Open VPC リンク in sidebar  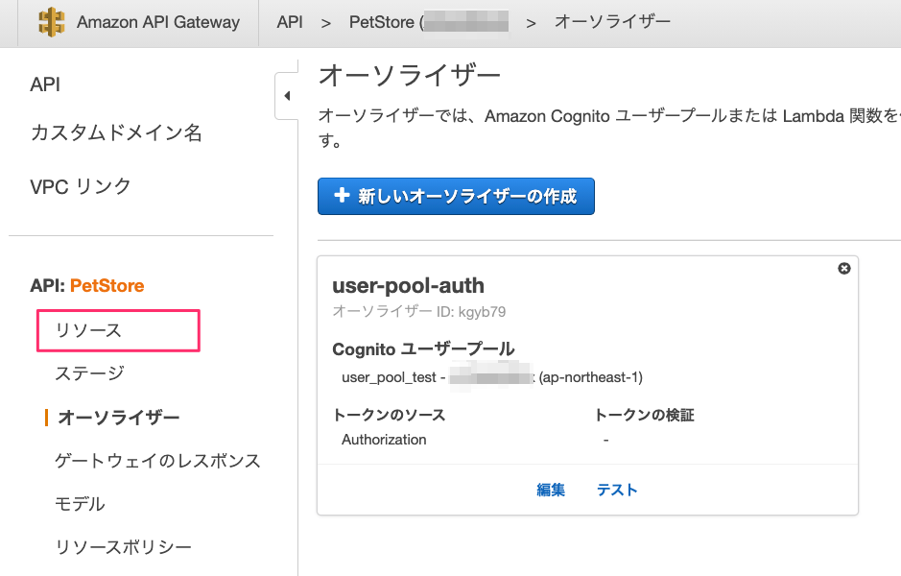pos(81,186)
